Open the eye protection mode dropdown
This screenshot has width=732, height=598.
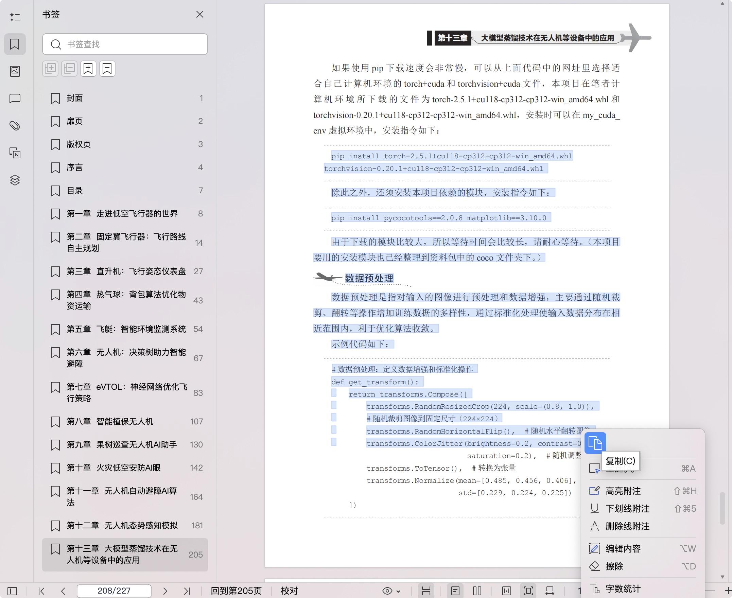tap(391, 591)
